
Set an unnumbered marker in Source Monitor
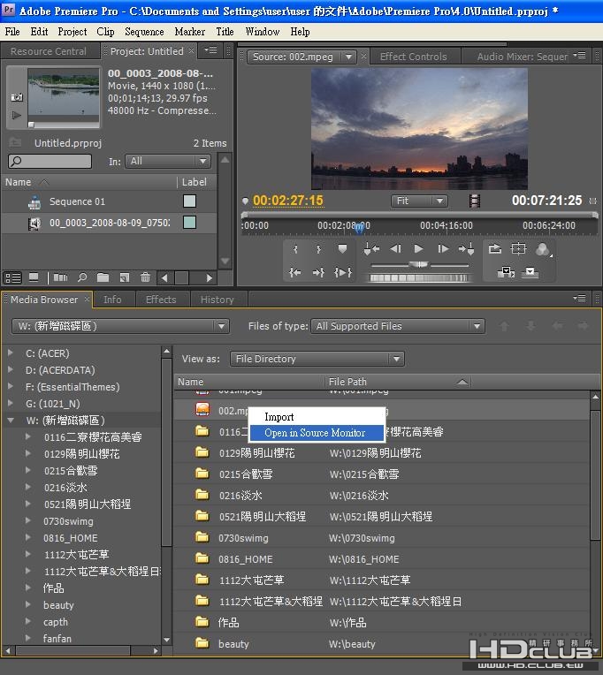(x=342, y=249)
